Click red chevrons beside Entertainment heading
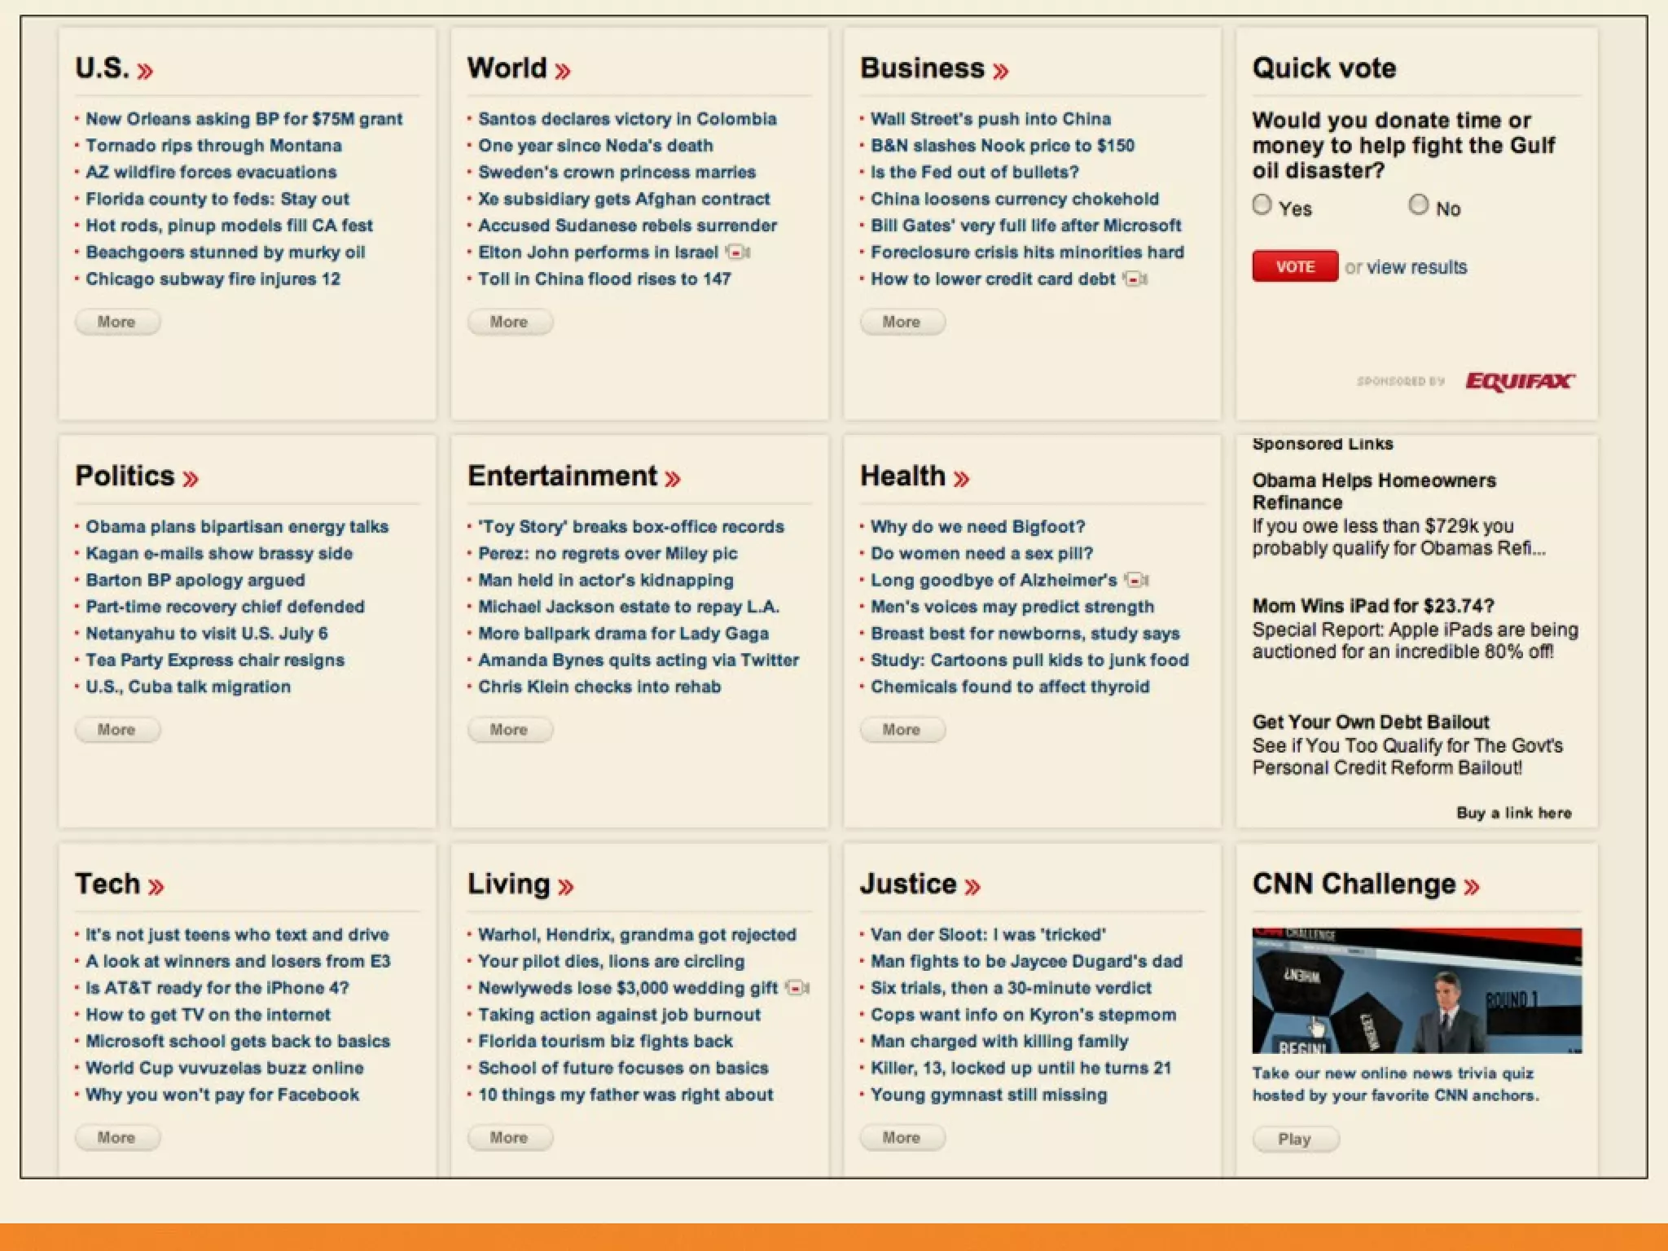The height and width of the screenshot is (1251, 1668). tap(672, 479)
